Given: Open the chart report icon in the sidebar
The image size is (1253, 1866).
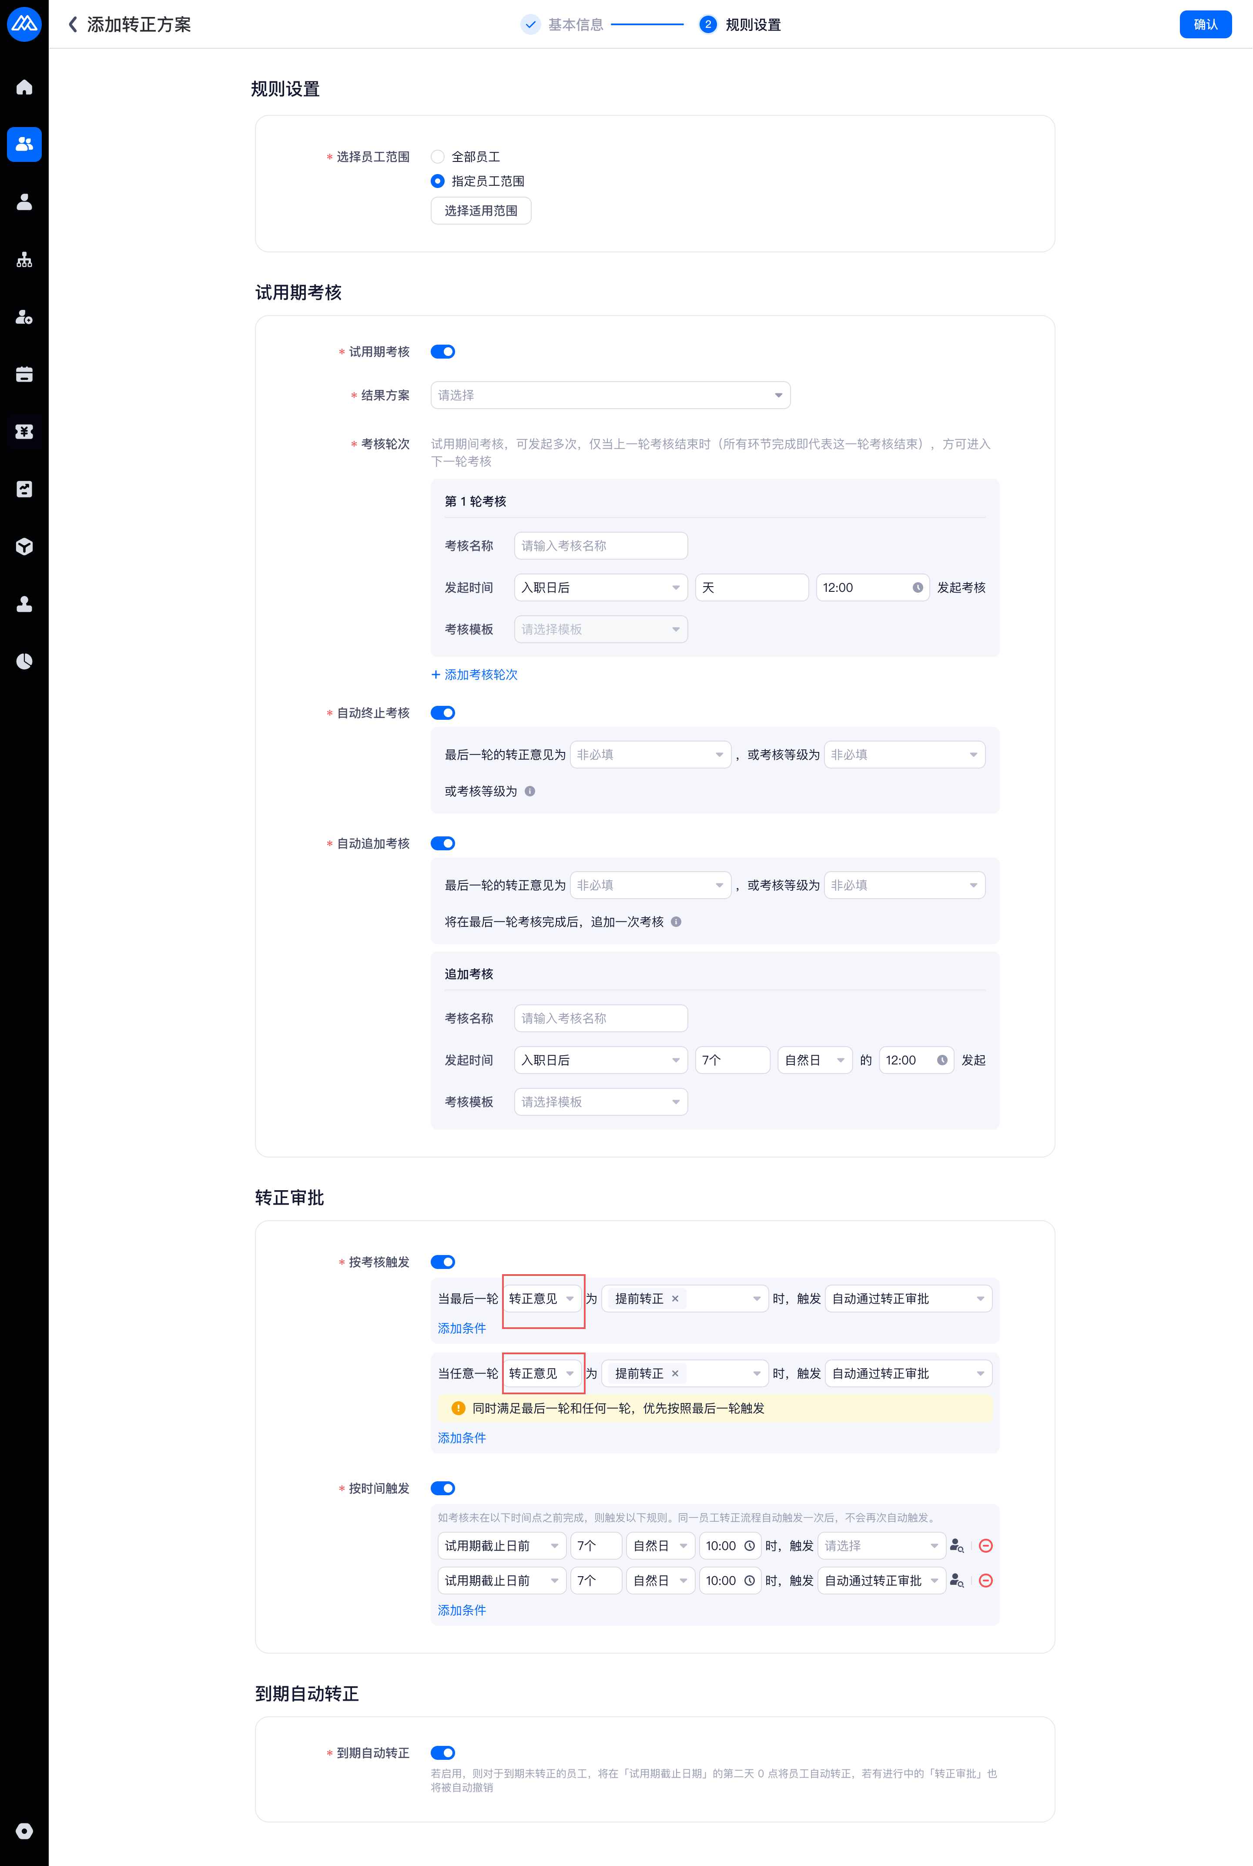Looking at the screenshot, I should pyautogui.click(x=24, y=489).
